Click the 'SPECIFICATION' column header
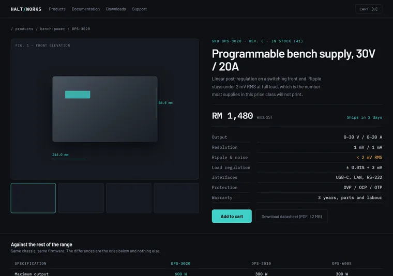Viewport: 393px width, 276px height. [31, 264]
